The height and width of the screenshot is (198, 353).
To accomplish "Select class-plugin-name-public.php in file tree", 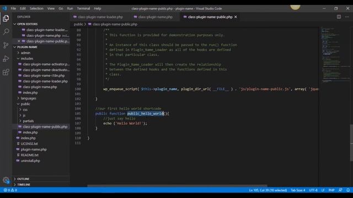I will click(45, 127).
